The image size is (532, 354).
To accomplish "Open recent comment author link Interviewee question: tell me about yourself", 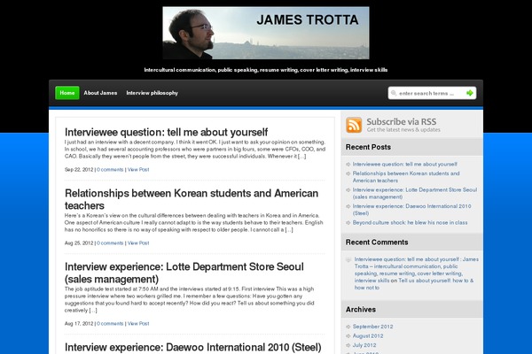I will tap(417, 270).
